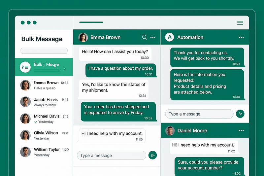Expand the Bulk Message item chevron arrow
264x176 pixels.
coord(65,69)
